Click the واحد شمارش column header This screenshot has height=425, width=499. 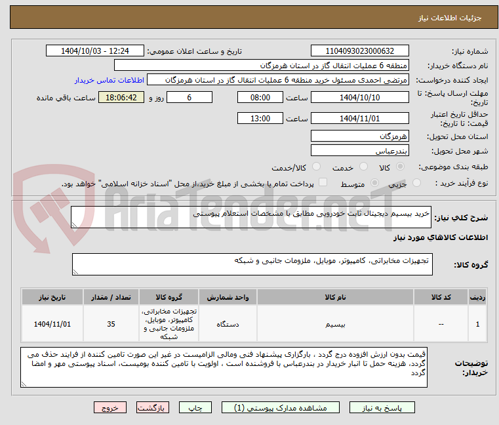[x=228, y=297]
